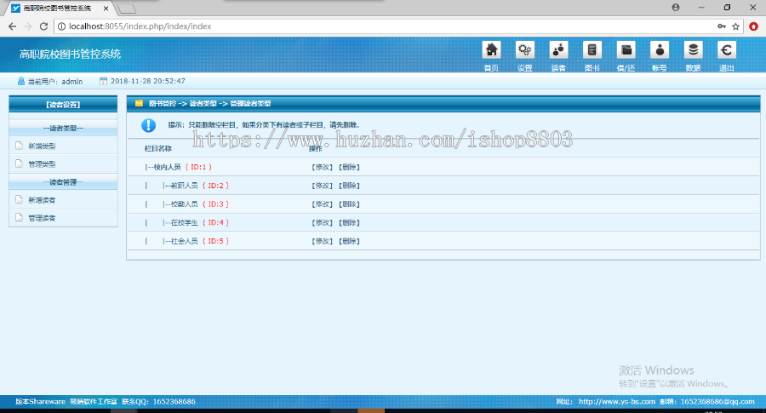
Task: Click the 1652368686@qq.com email in footer
Action: click(x=717, y=402)
